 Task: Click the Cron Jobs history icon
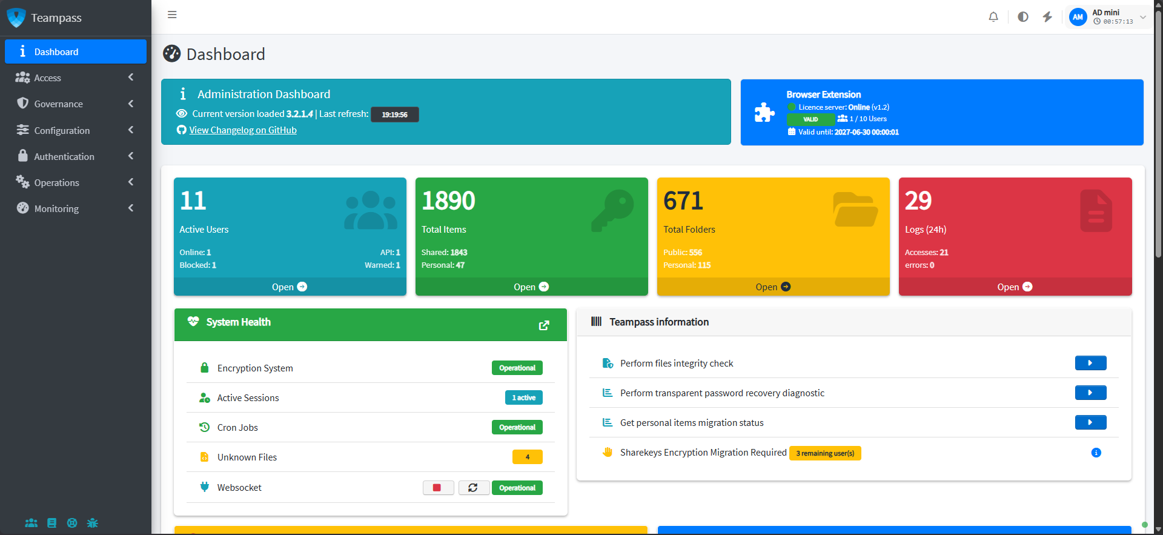tap(205, 427)
